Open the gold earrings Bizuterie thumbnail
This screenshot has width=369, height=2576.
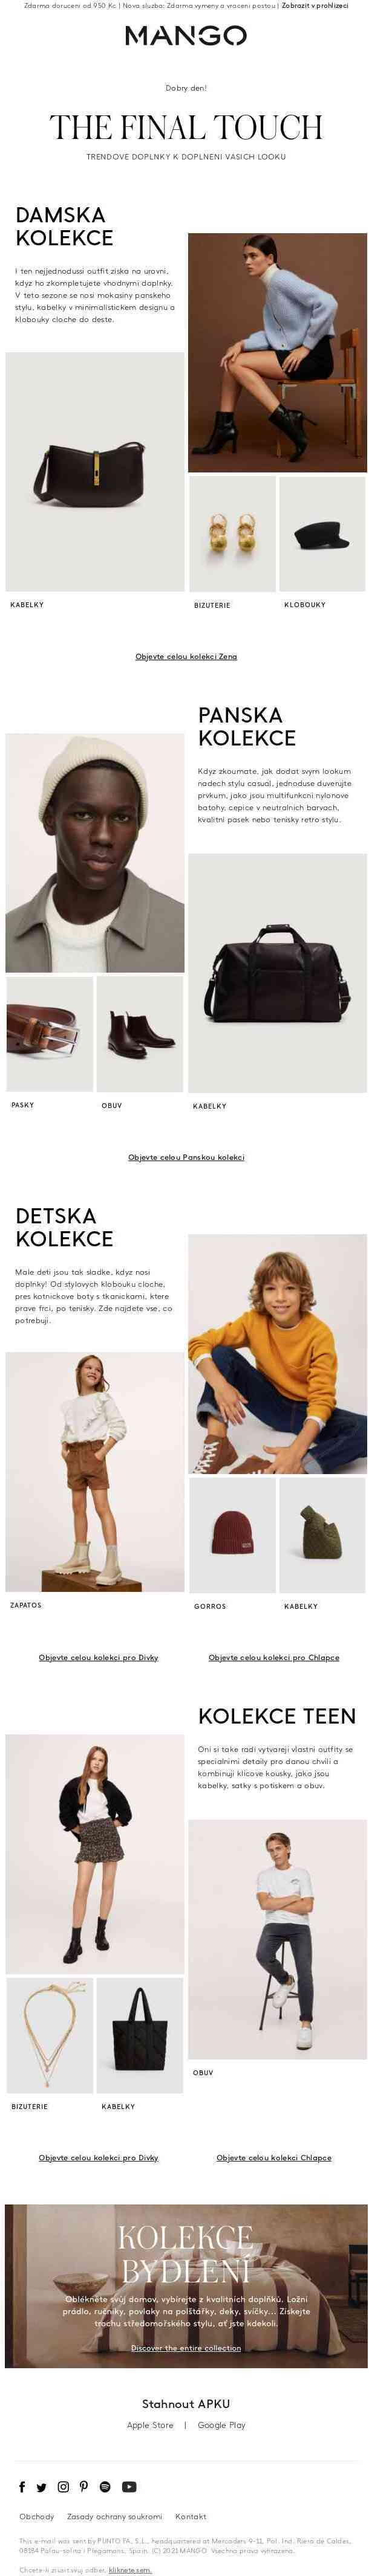tap(232, 534)
